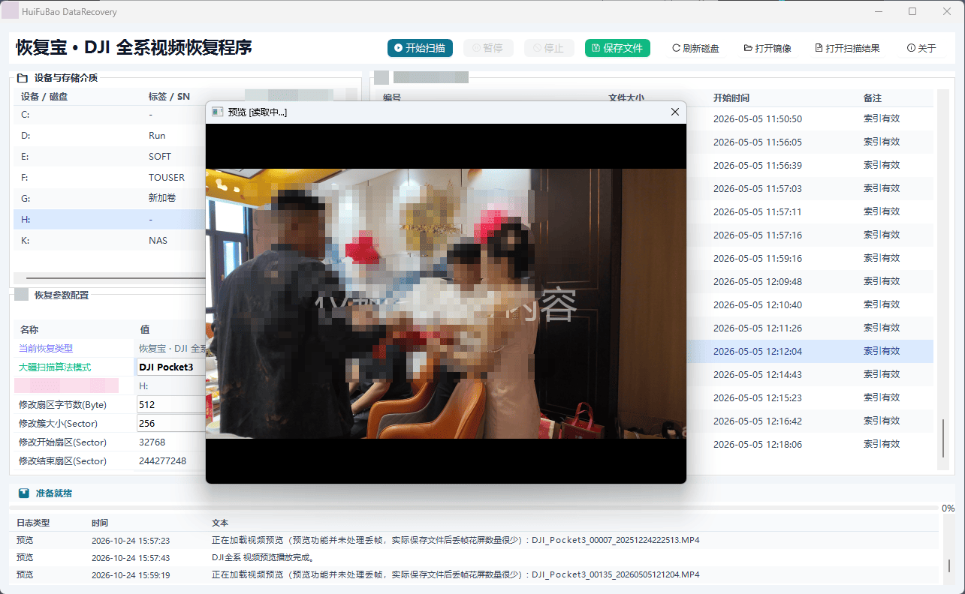Image resolution: width=965 pixels, height=594 pixels.
Task: Click start sector value 32768
Action: [x=152, y=442]
